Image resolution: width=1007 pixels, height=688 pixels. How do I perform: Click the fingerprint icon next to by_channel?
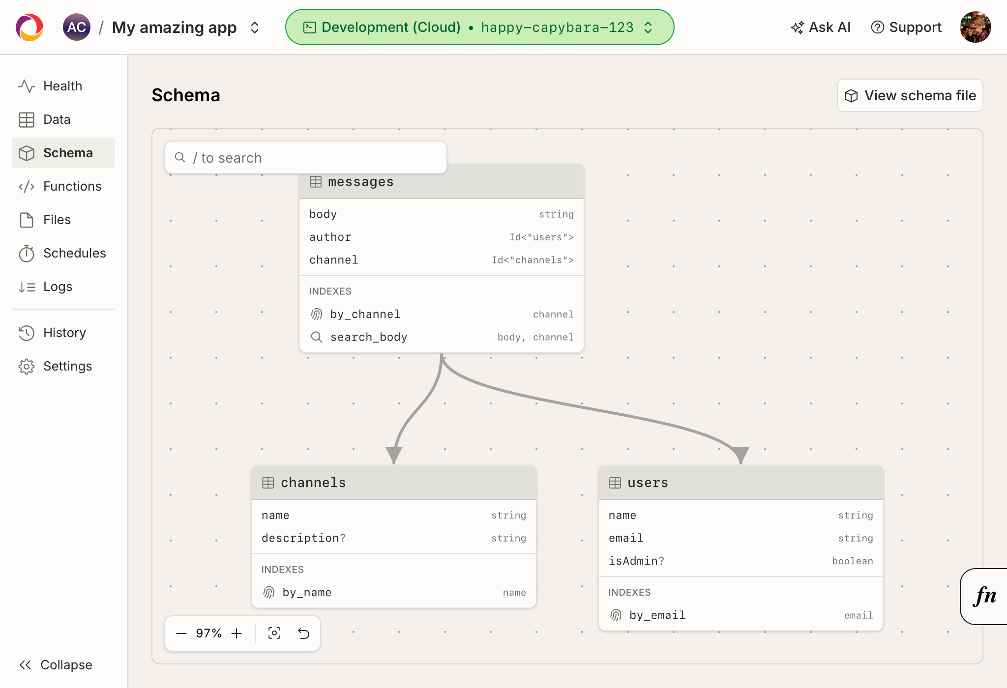pos(317,315)
